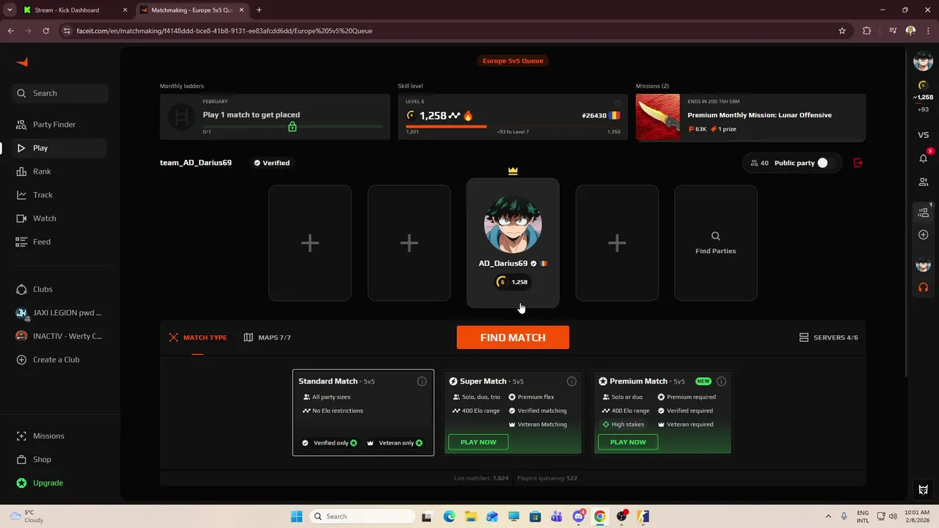The width and height of the screenshot is (939, 528).
Task: Click the FACEIT logo in the sidebar
Action: click(x=22, y=62)
